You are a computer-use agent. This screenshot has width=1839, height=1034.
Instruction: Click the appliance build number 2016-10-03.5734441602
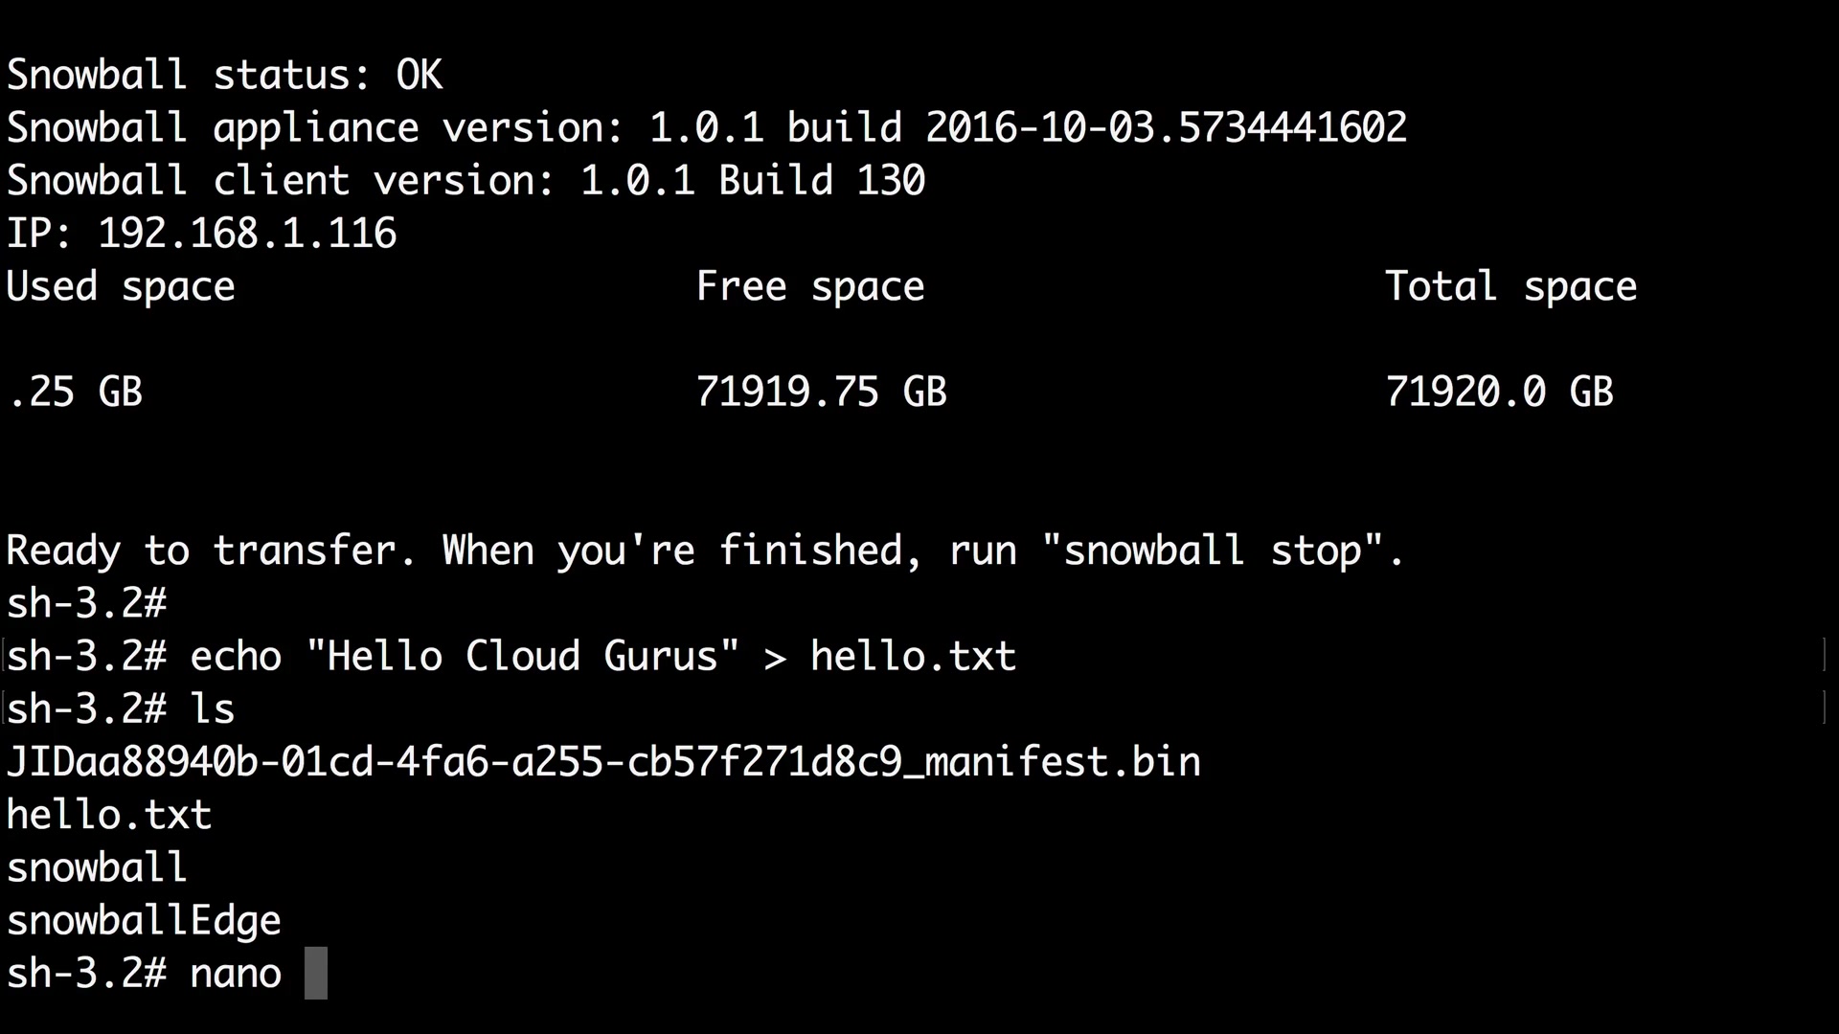[1166, 127]
